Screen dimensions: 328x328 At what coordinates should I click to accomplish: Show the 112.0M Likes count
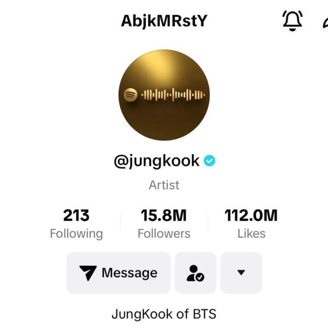click(x=251, y=224)
